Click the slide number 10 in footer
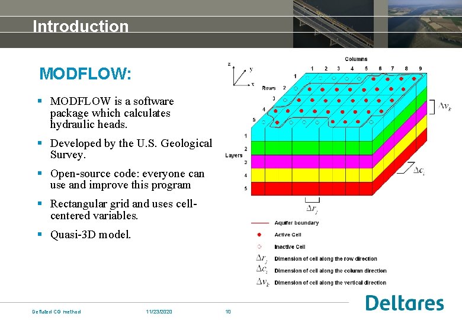462x320 pixels. click(x=228, y=312)
